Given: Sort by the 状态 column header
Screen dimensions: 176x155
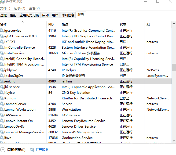Looking at the screenshot, I should [131, 24].
